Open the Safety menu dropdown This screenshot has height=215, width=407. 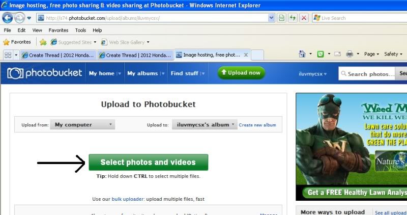[393, 54]
